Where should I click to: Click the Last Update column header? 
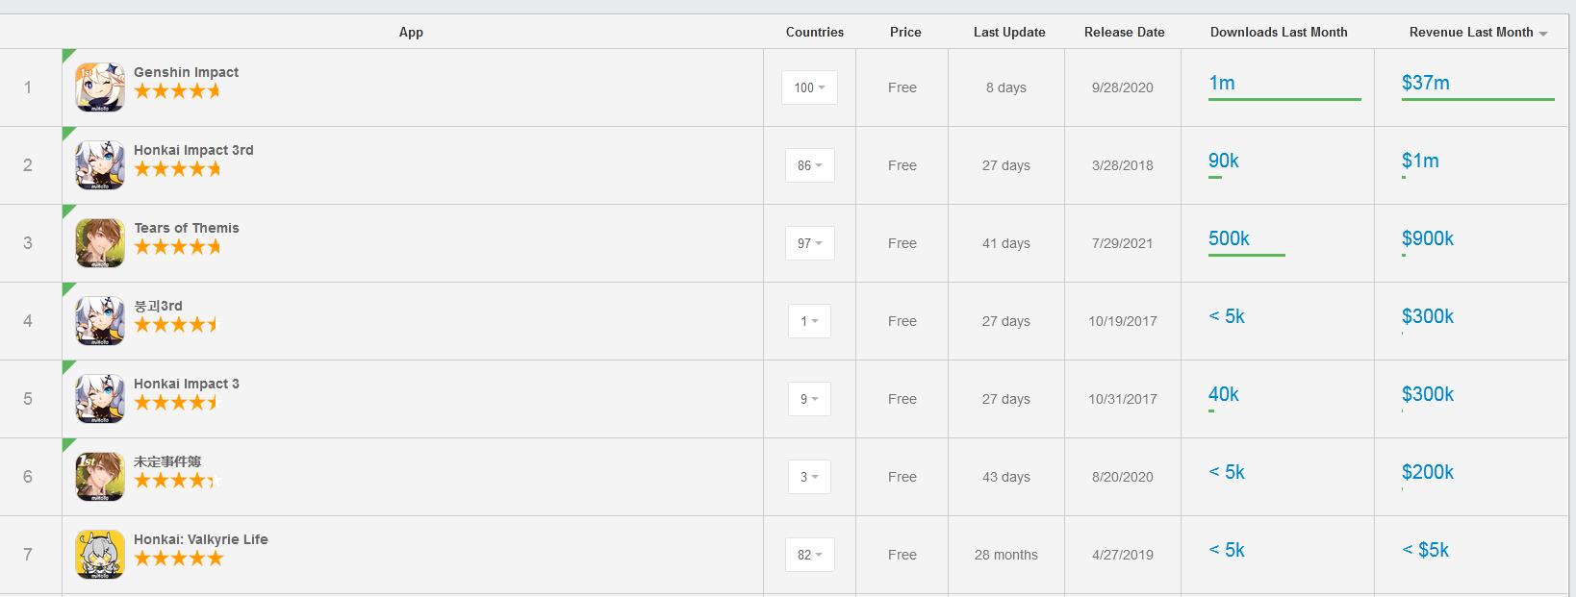coord(1008,32)
